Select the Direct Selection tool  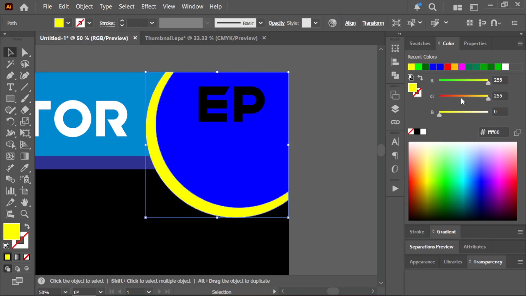25,52
